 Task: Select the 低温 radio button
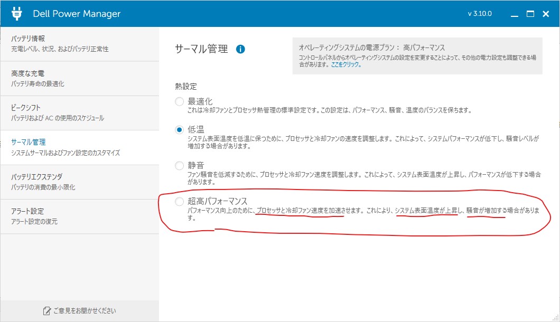point(180,130)
